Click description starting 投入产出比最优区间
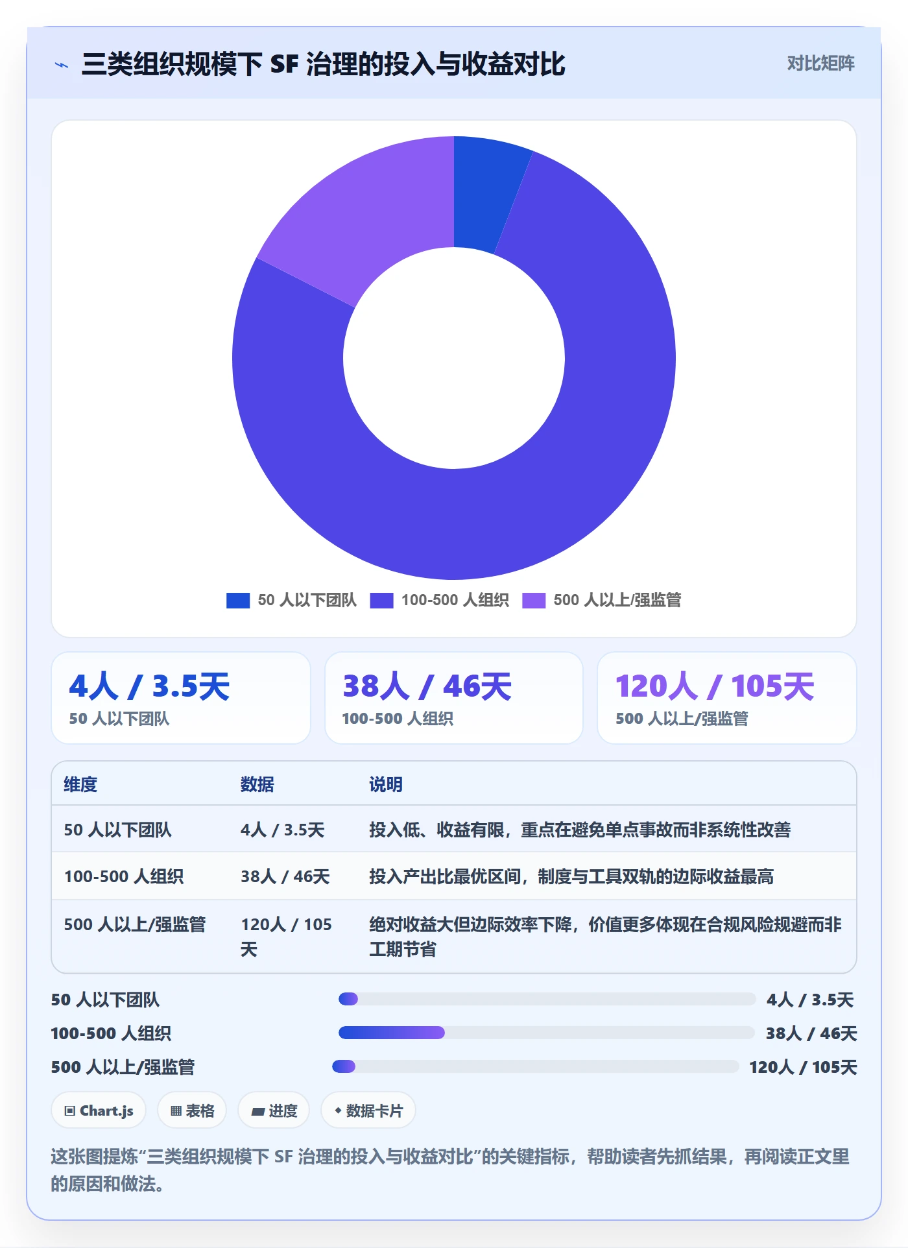Image resolution: width=908 pixels, height=1248 pixels. click(x=571, y=876)
